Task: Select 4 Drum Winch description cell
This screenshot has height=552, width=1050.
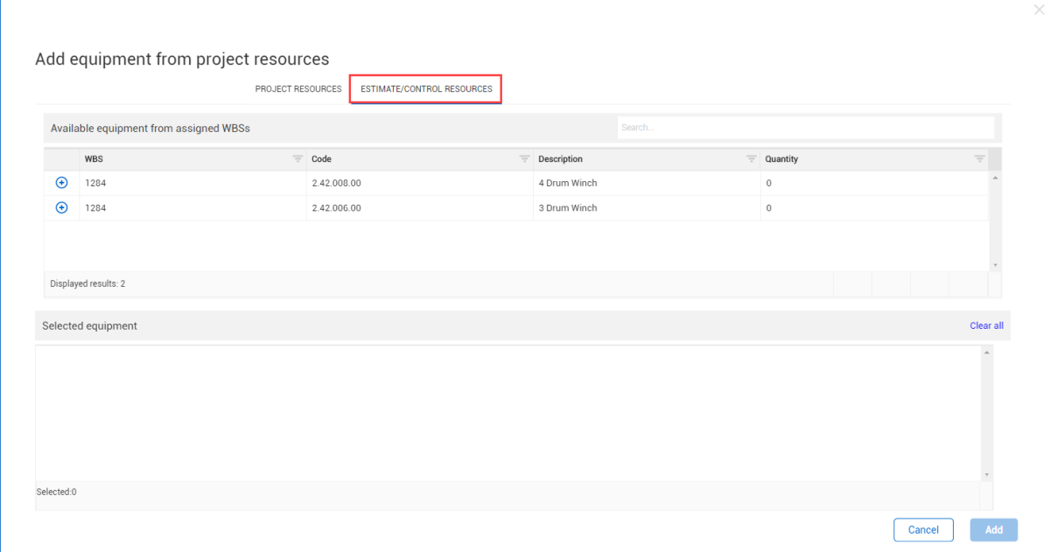Action: [568, 184]
